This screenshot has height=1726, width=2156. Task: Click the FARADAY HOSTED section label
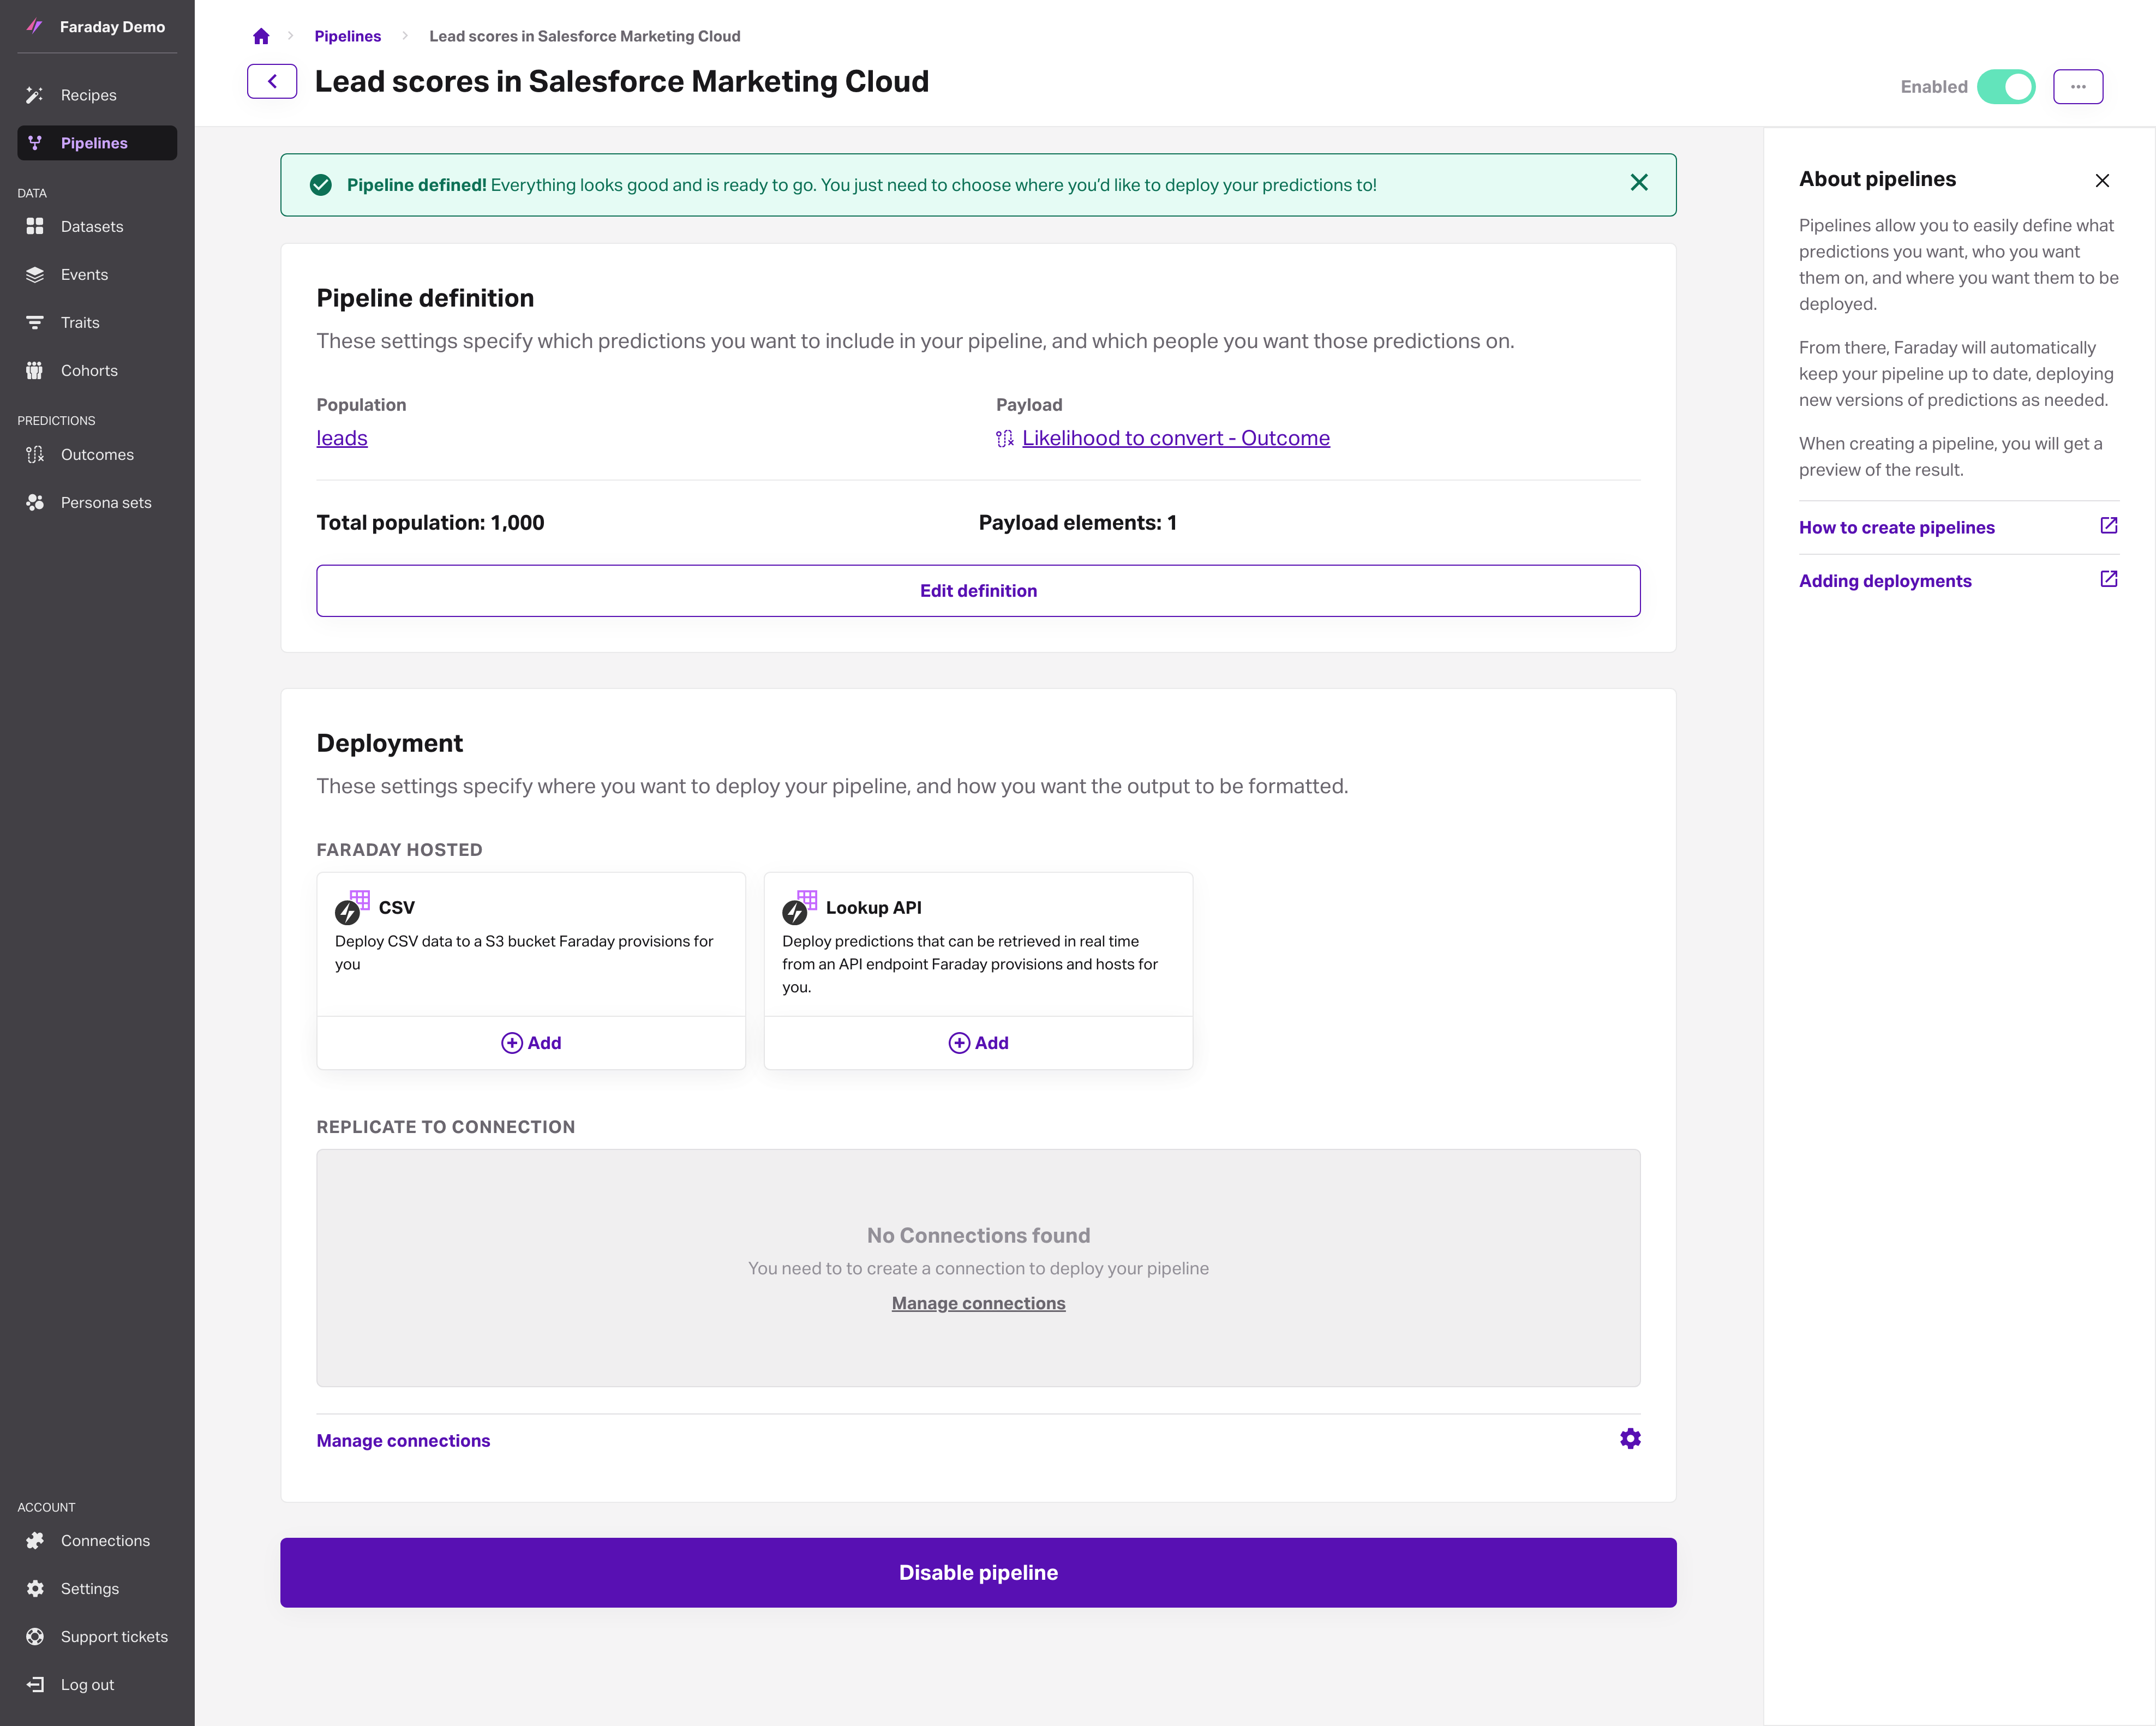(399, 850)
